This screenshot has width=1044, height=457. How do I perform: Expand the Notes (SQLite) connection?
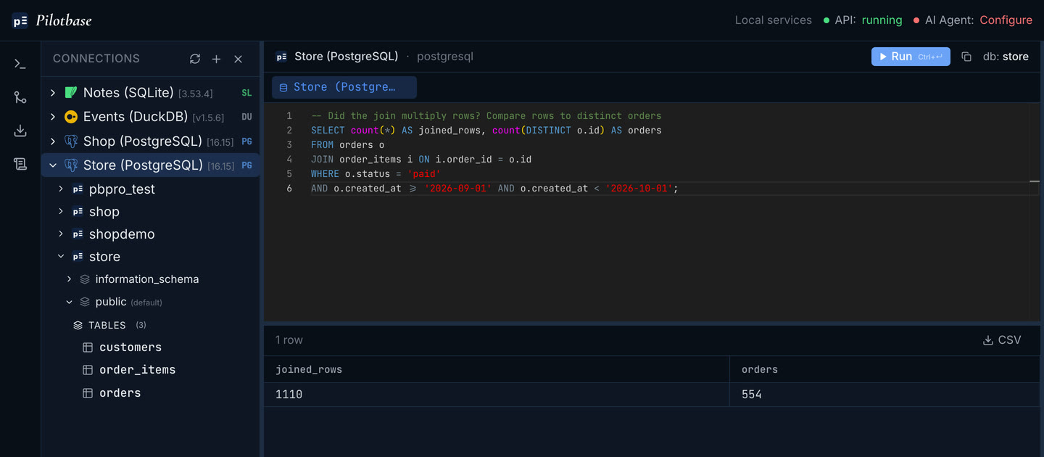[53, 93]
